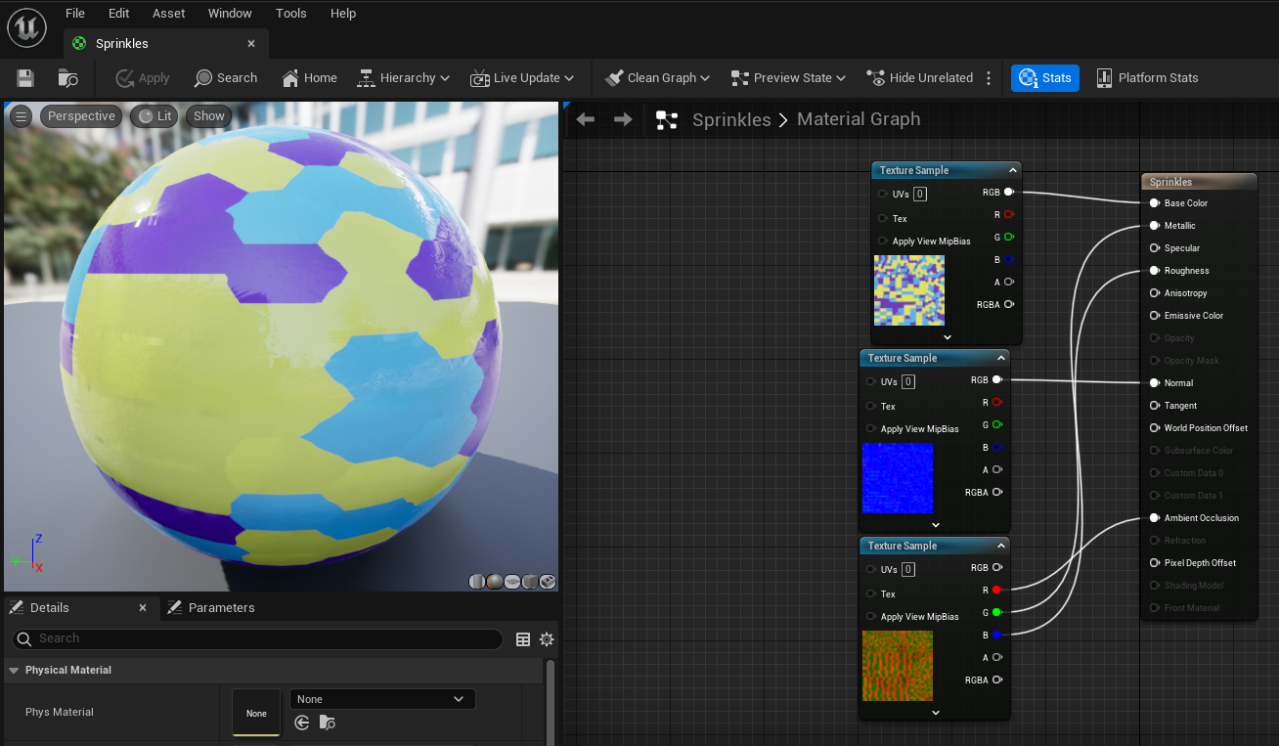Click the Home button
This screenshot has width=1279, height=746.
tap(309, 78)
